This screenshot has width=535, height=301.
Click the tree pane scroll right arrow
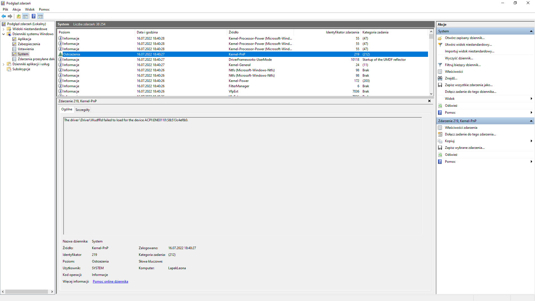pyautogui.click(x=52, y=292)
